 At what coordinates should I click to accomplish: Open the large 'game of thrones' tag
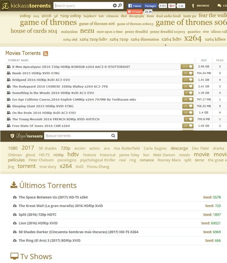coord(48,22)
